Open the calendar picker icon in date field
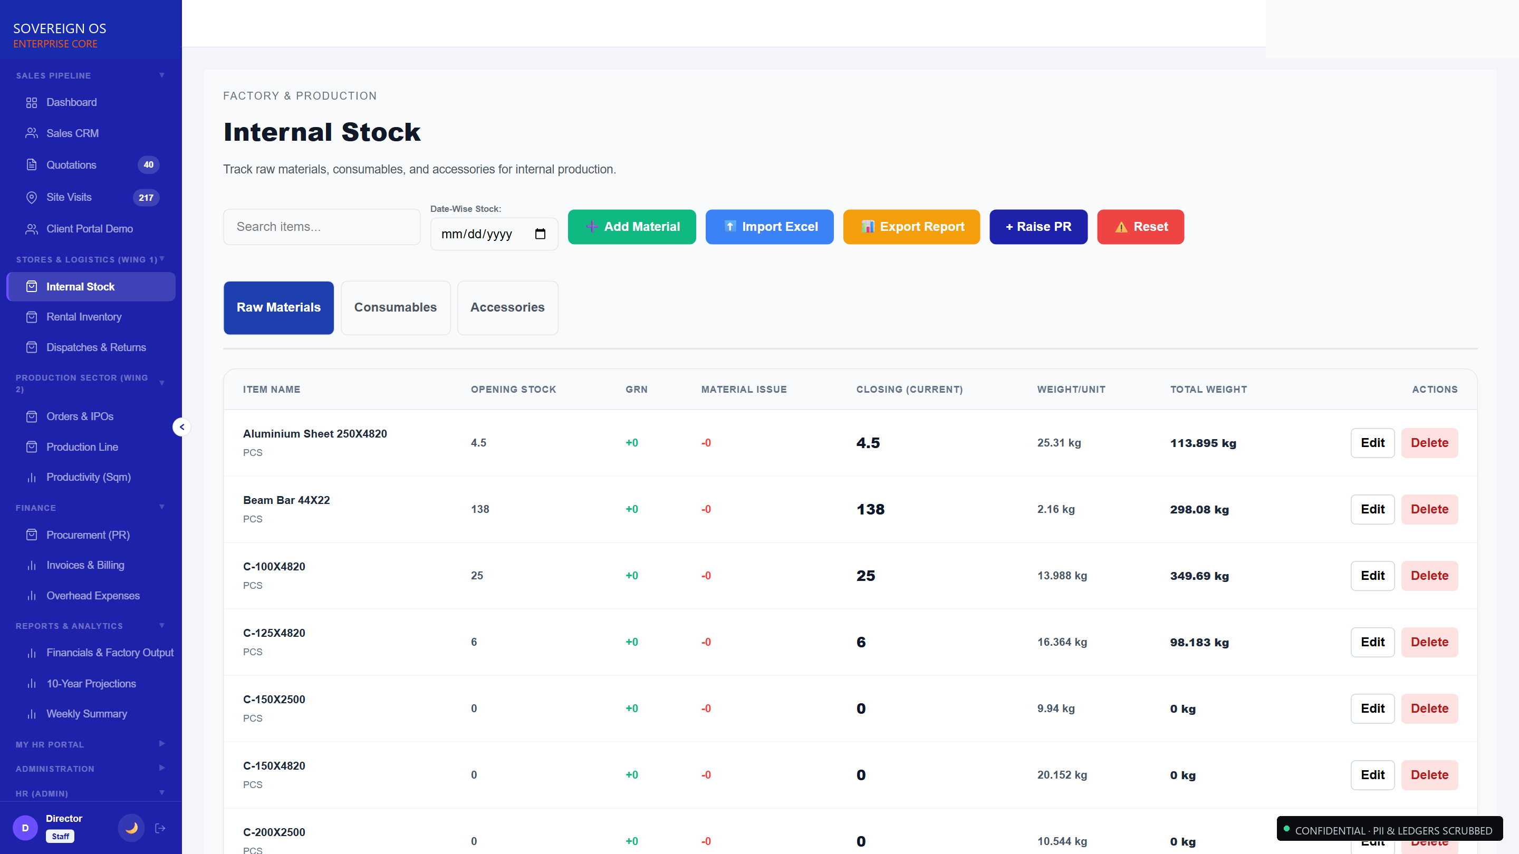 pyautogui.click(x=540, y=234)
